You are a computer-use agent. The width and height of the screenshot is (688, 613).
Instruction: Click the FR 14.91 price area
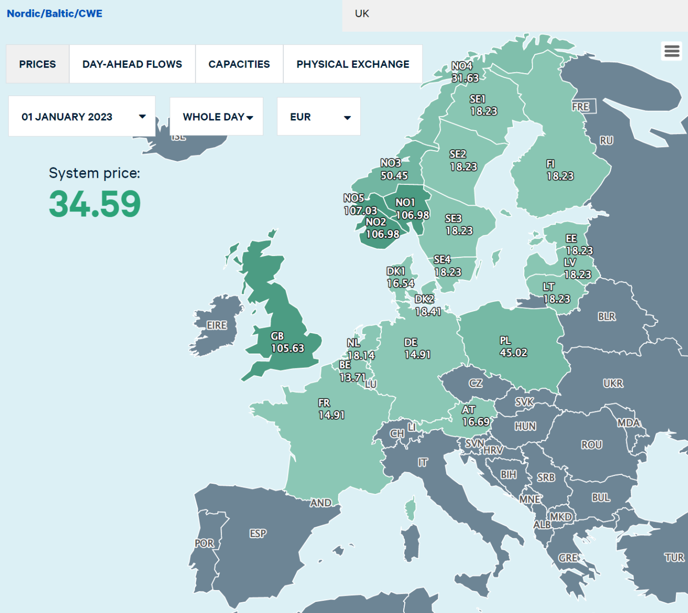coord(331,409)
